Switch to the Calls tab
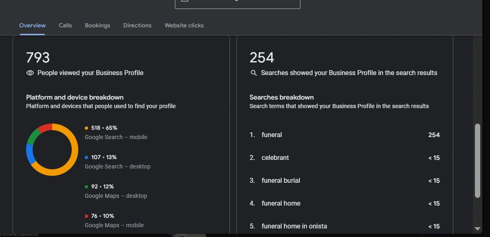 coord(65,25)
